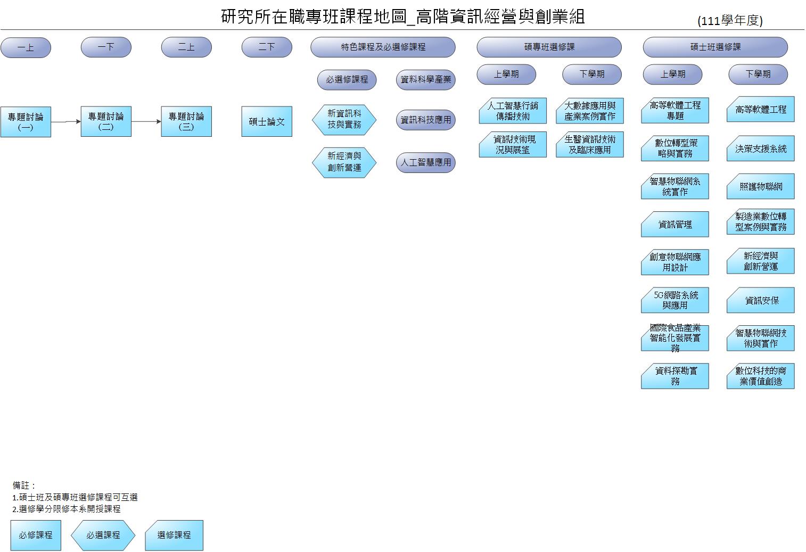Screen dimensions: 806x552
Task: Select the 二下 semester header
Action: [267, 47]
